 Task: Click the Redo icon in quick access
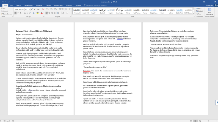coord(9,2)
